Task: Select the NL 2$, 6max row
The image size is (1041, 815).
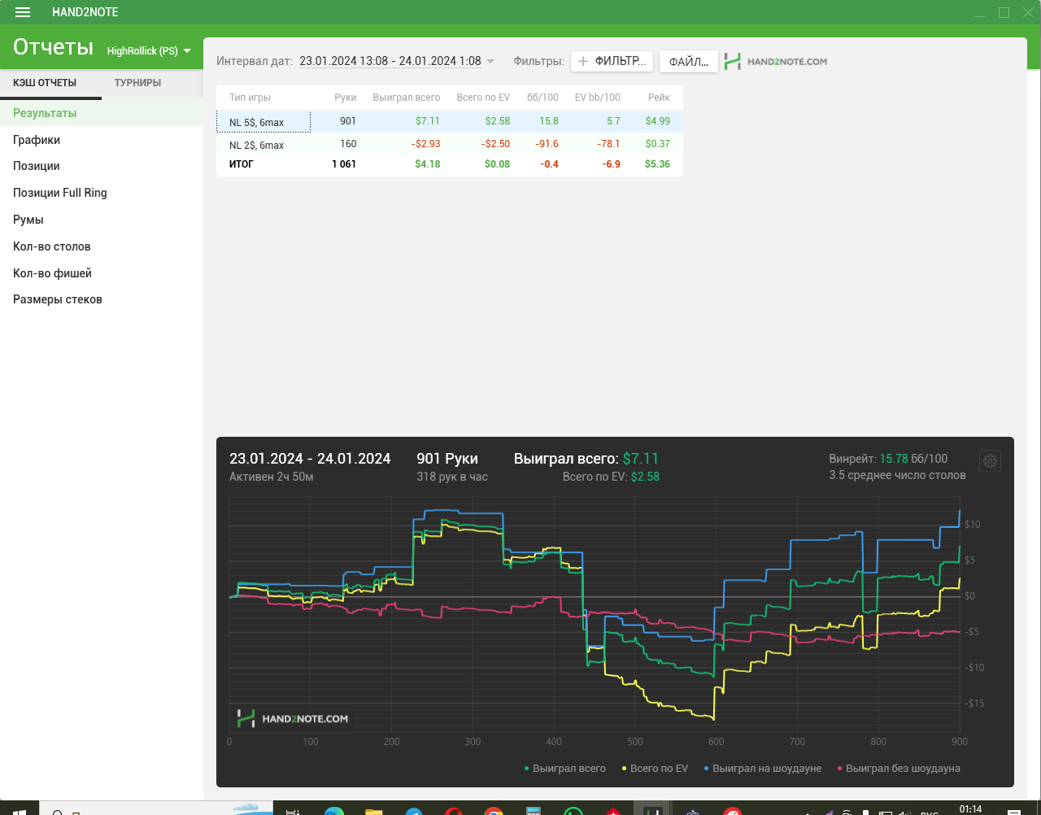Action: pos(450,144)
